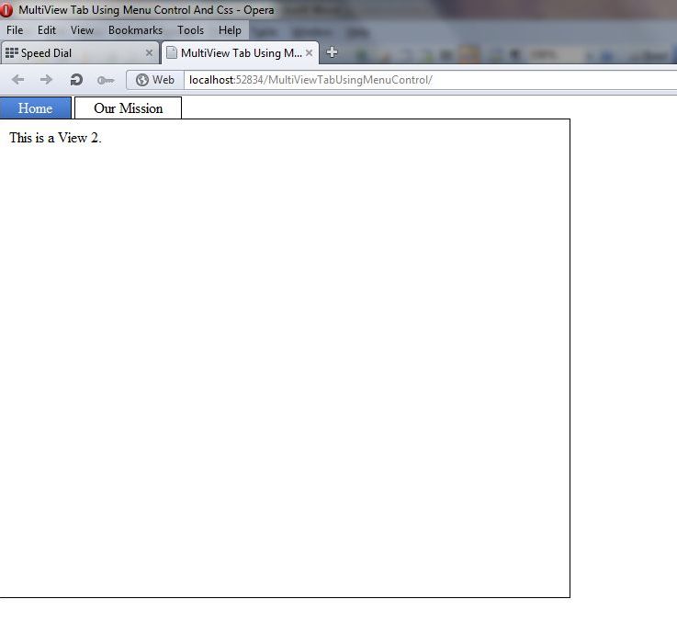Open the Help menu
Screen dimensions: 677x633
(230, 30)
